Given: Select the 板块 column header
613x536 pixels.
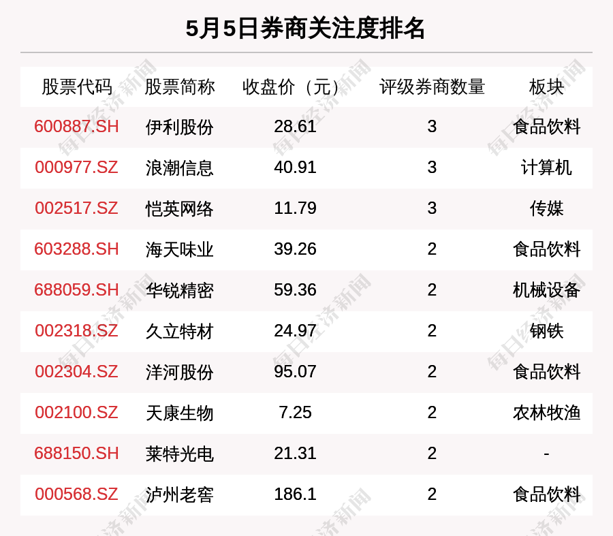Looking at the screenshot, I should click(x=546, y=86).
